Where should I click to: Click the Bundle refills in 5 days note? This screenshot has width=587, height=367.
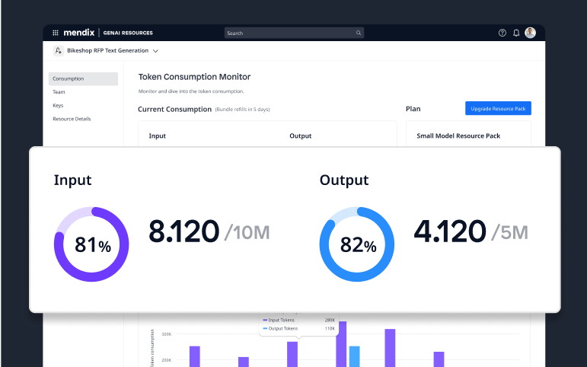[242, 110]
